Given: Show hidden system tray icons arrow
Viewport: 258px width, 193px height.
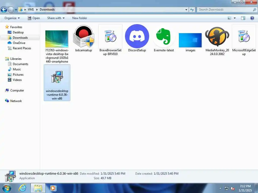Looking at the screenshot, I should coord(220,188).
